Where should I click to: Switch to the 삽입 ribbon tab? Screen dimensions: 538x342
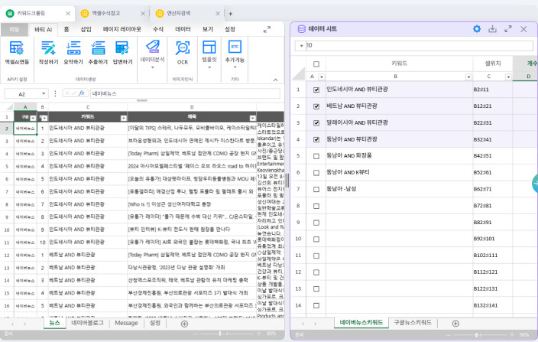coord(86,30)
